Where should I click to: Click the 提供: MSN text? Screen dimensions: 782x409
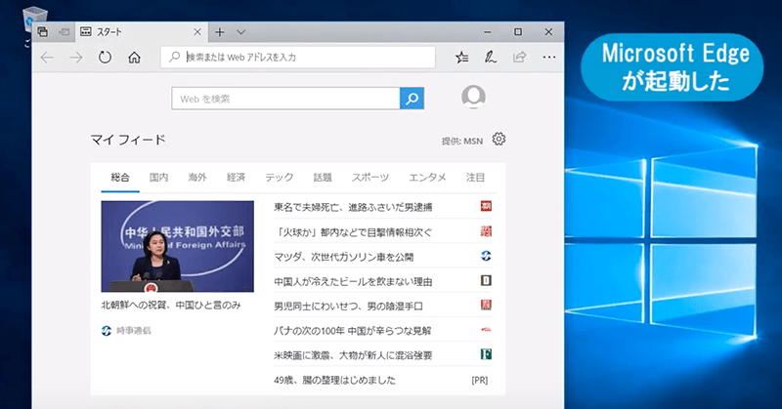coord(462,142)
